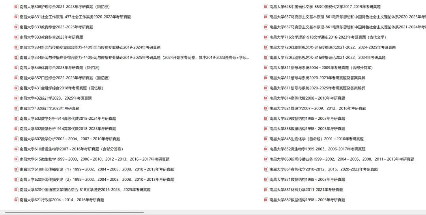Select 334新闻与传播 2019-2025年考研真题 file name

click(134, 57)
